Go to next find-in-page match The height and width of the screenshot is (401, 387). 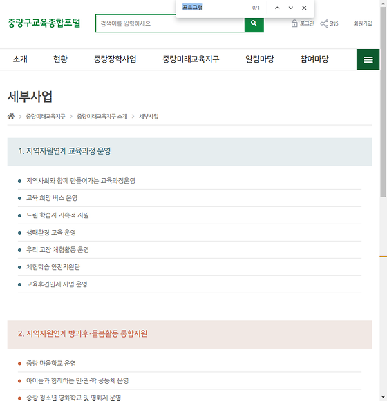[x=290, y=8]
